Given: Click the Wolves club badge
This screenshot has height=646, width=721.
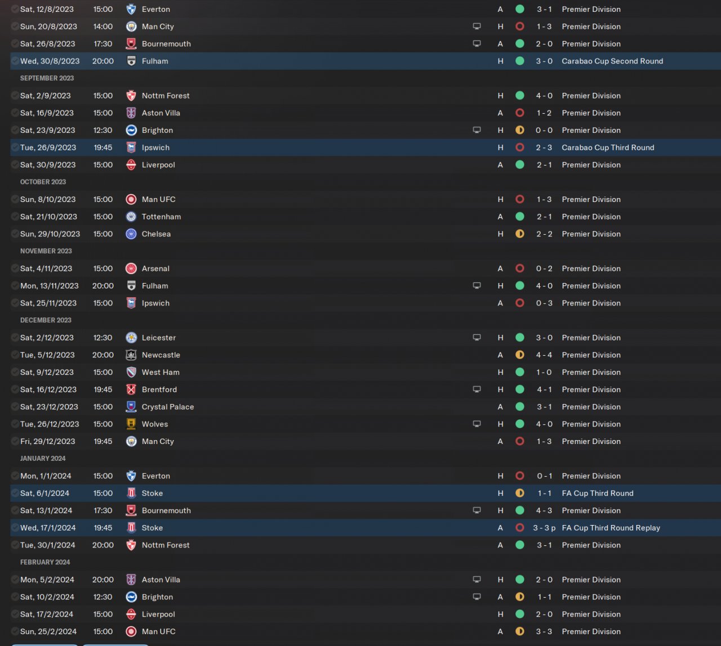Looking at the screenshot, I should 131,424.
